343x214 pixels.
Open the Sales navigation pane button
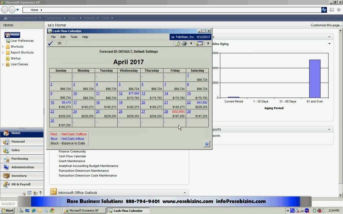tap(22, 150)
